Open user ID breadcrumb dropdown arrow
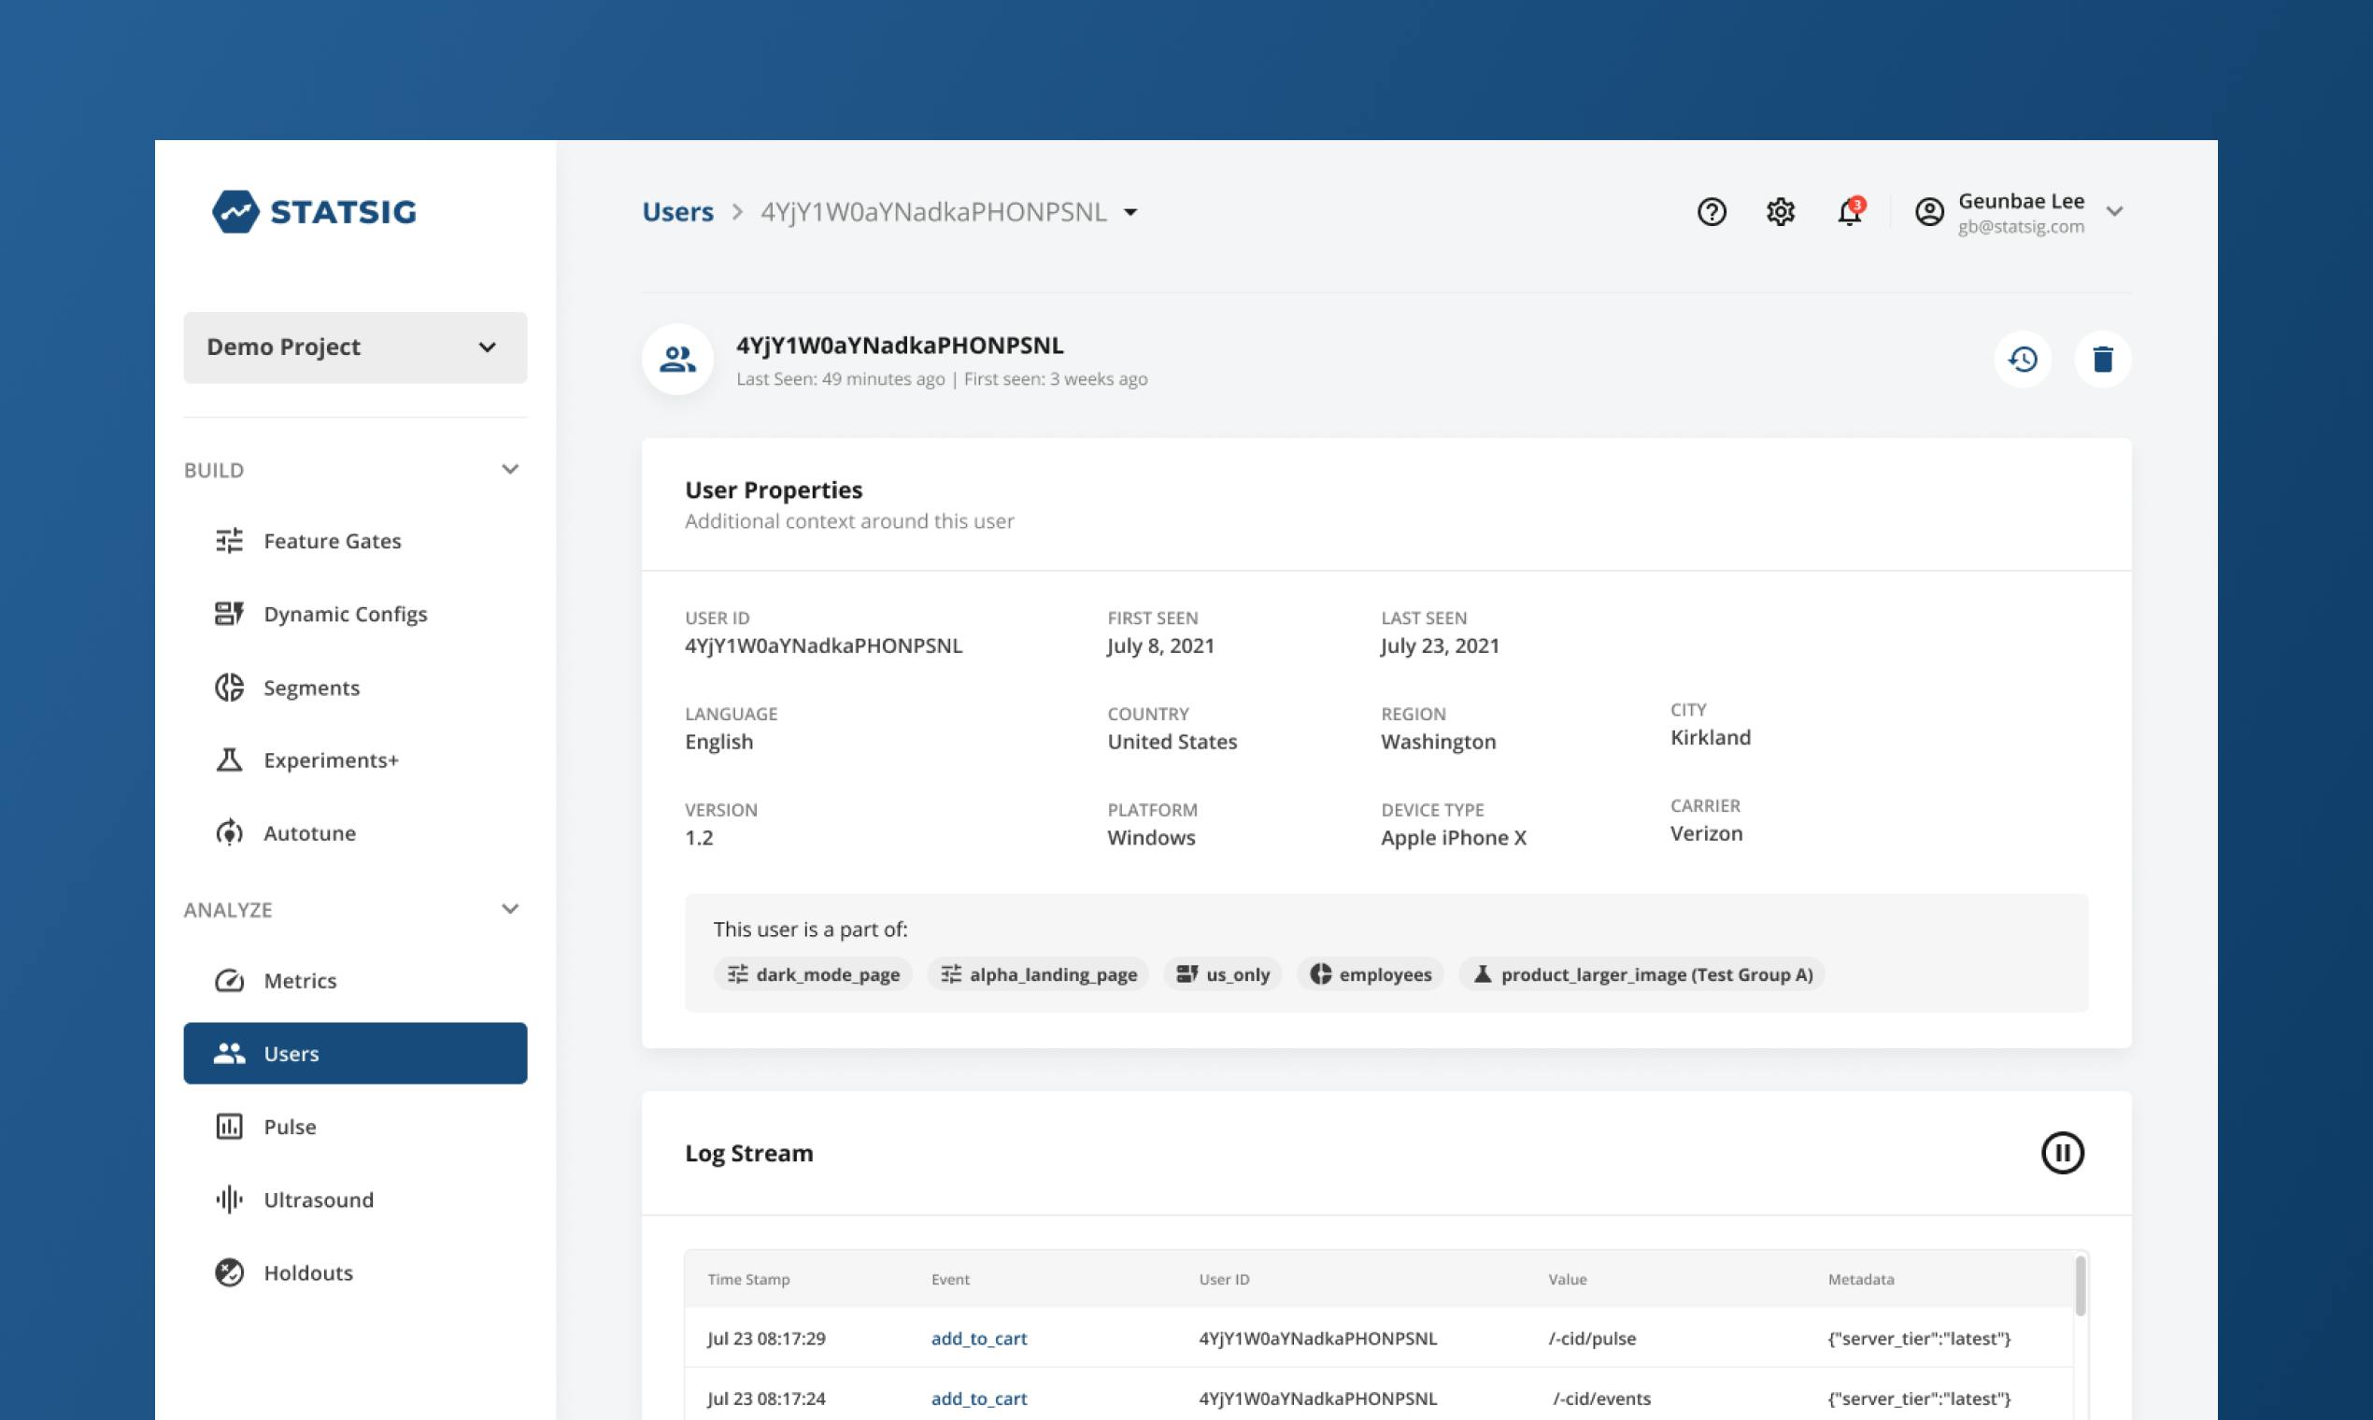This screenshot has height=1420, width=2373. (x=1130, y=212)
